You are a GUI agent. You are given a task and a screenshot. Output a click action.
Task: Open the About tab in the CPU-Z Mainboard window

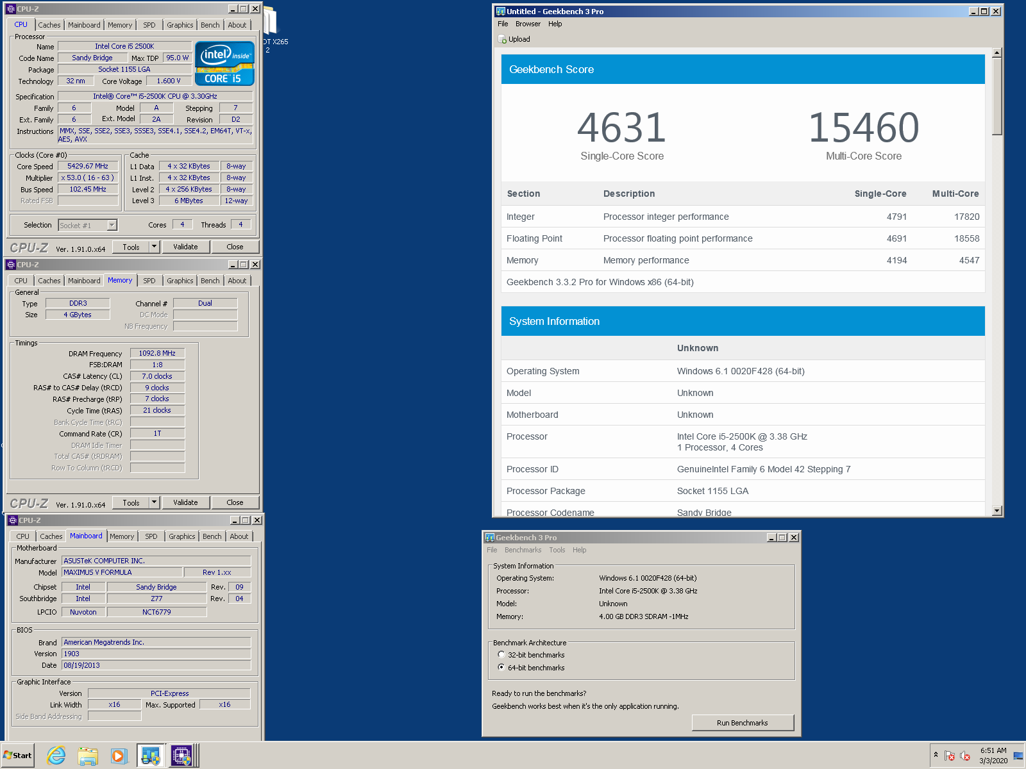(x=239, y=536)
